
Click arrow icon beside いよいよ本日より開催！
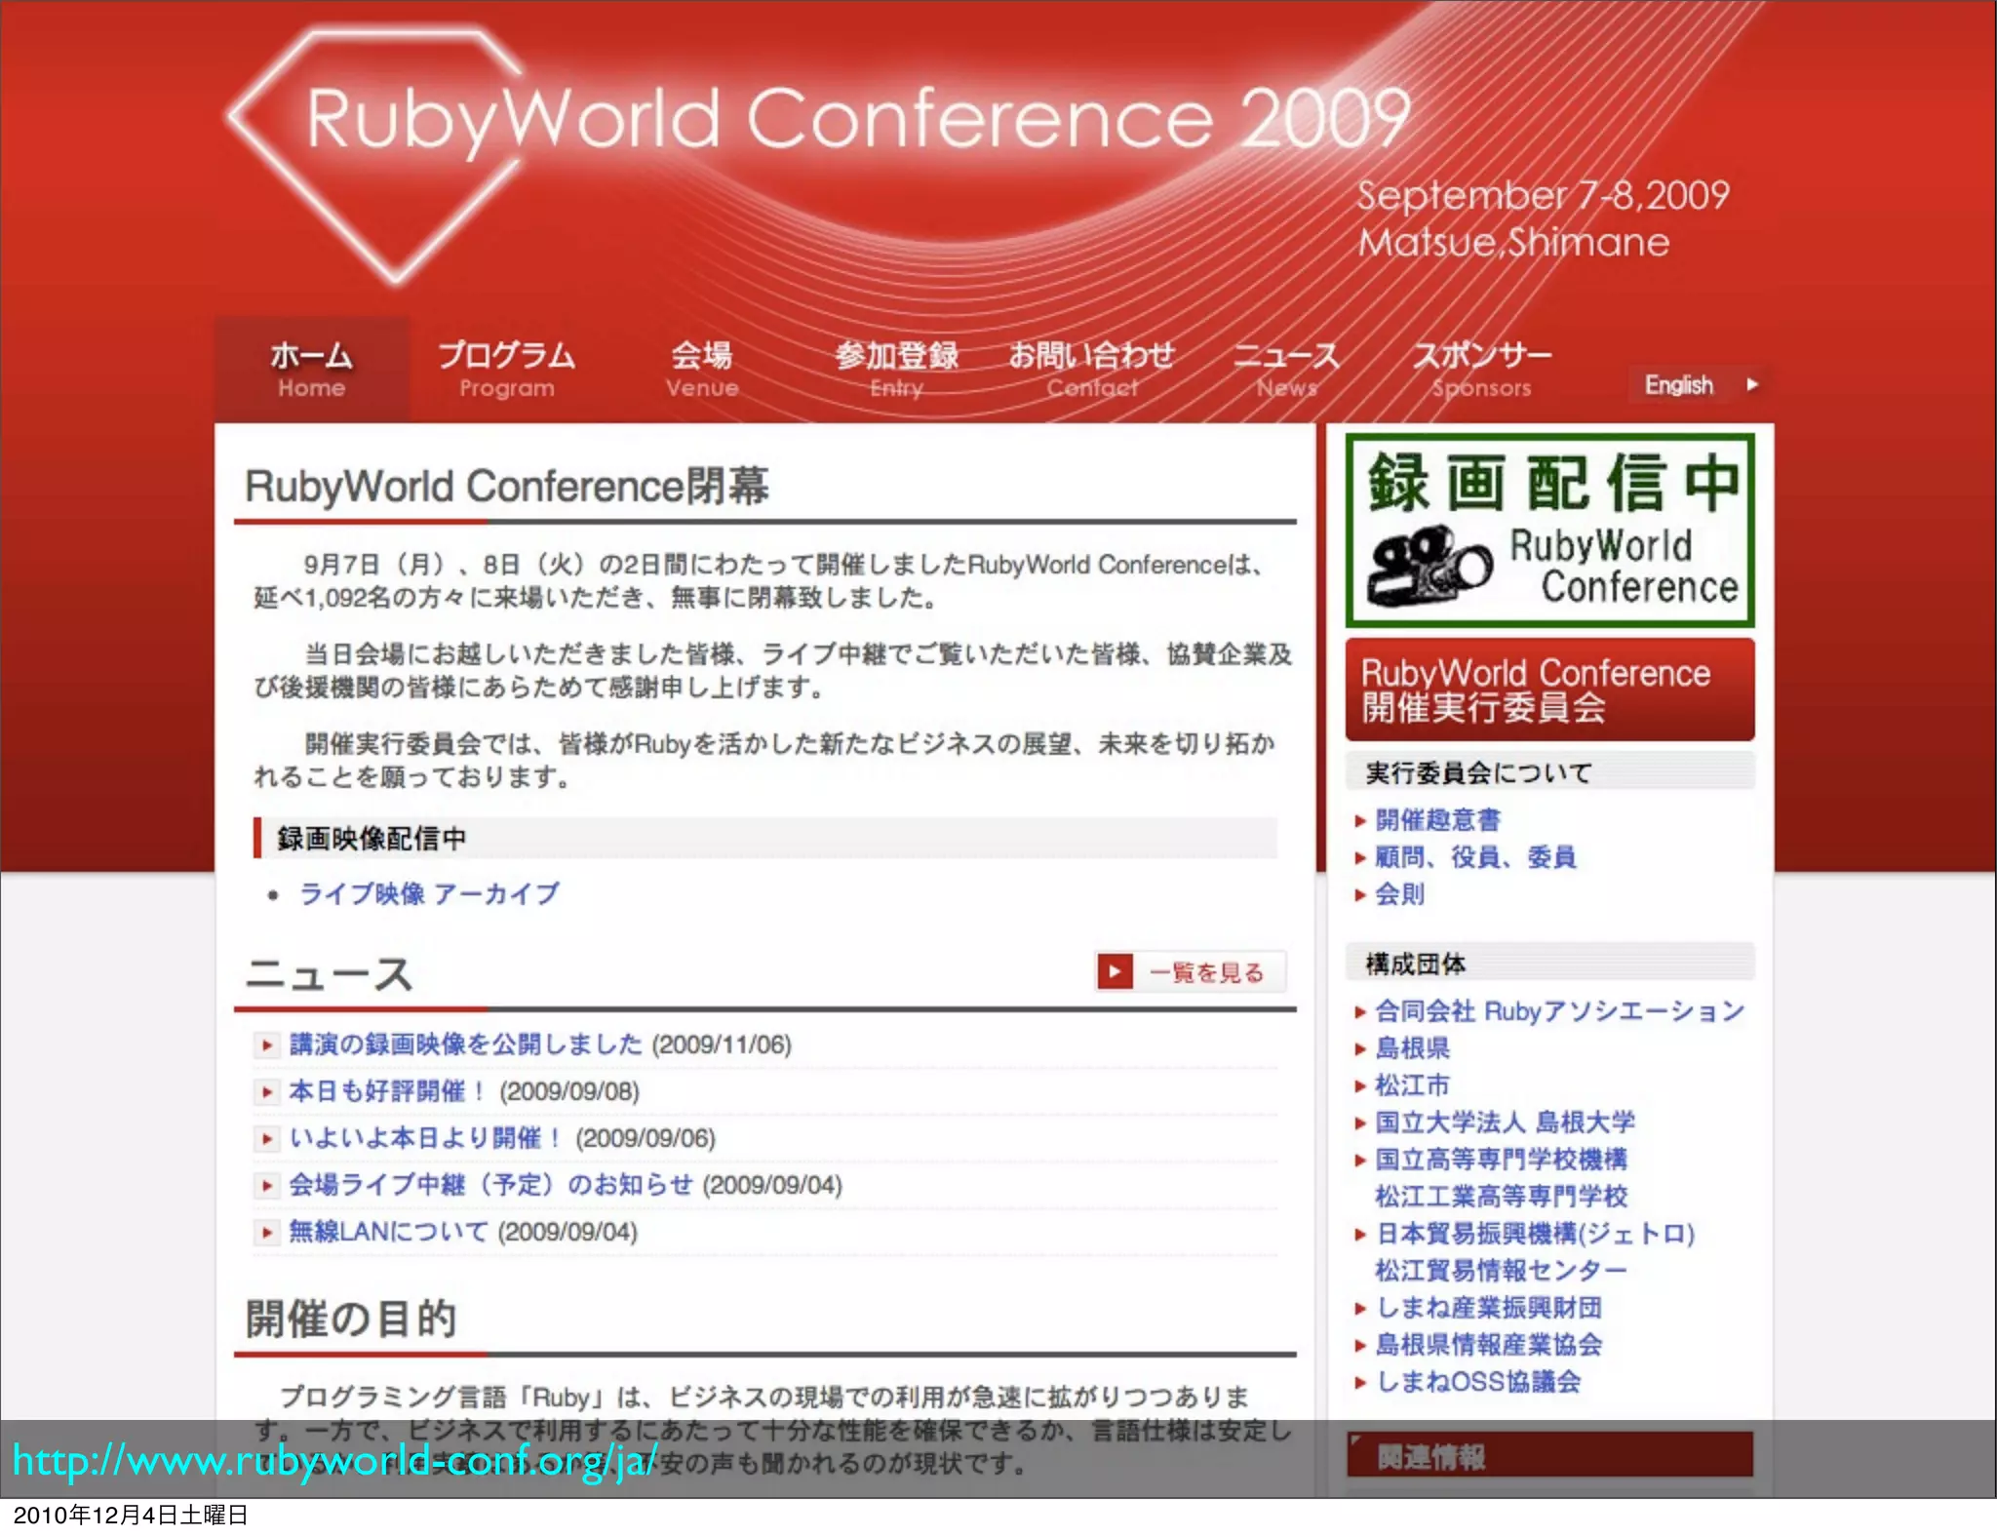tap(265, 1139)
